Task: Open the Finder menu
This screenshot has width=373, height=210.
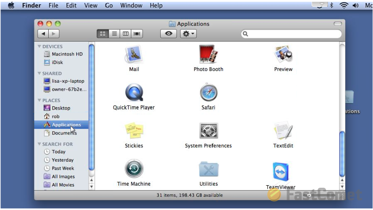Action: [31, 5]
